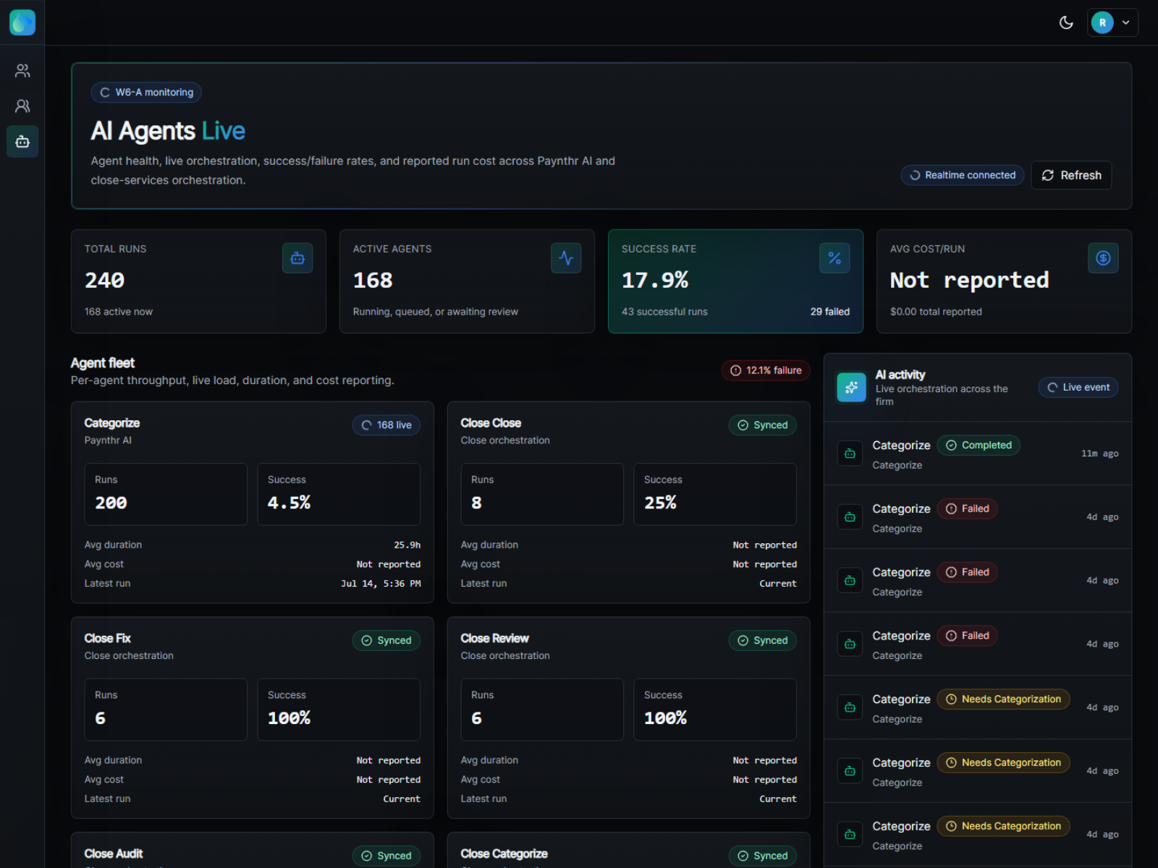1158x868 pixels.
Task: Click the Close Close Success 25% tile
Action: [715, 494]
